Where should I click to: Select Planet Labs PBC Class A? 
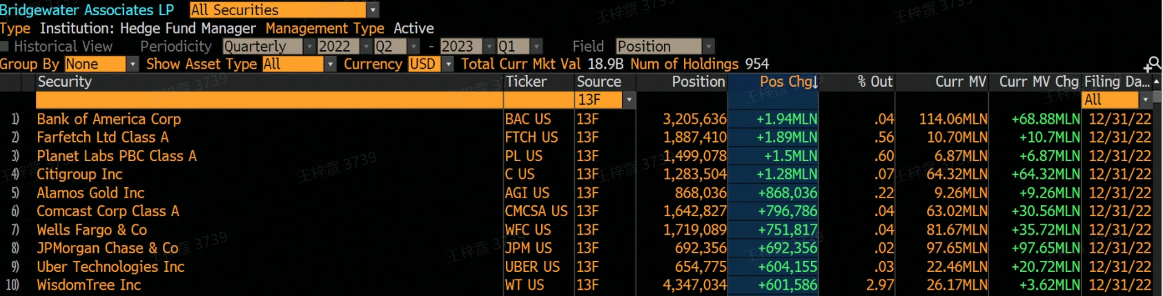click(117, 156)
